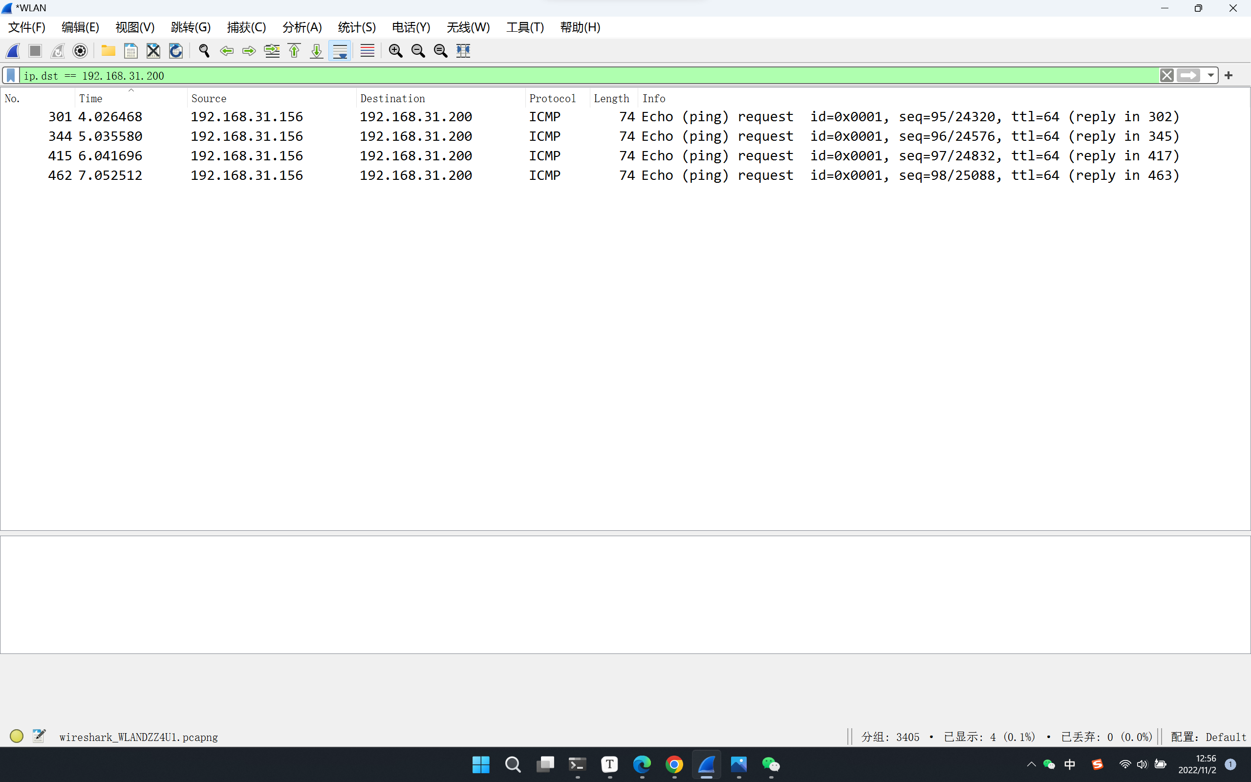Open a capture file via folder icon
Viewport: 1251px width, 782px height.
coord(108,51)
